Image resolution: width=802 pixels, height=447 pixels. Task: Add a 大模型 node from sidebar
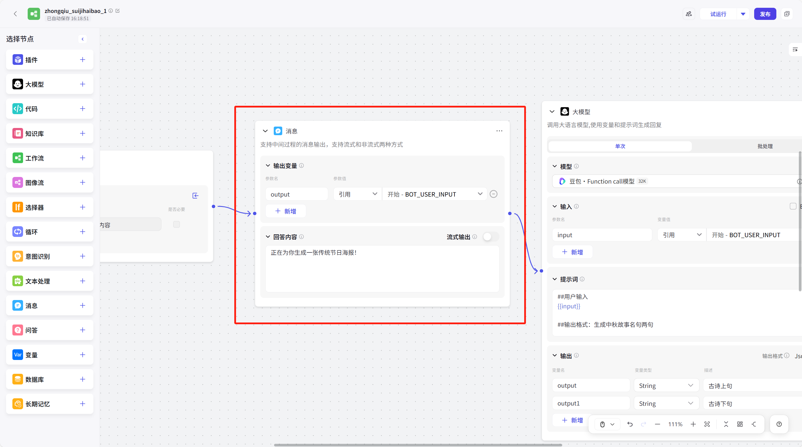pyautogui.click(x=82, y=84)
